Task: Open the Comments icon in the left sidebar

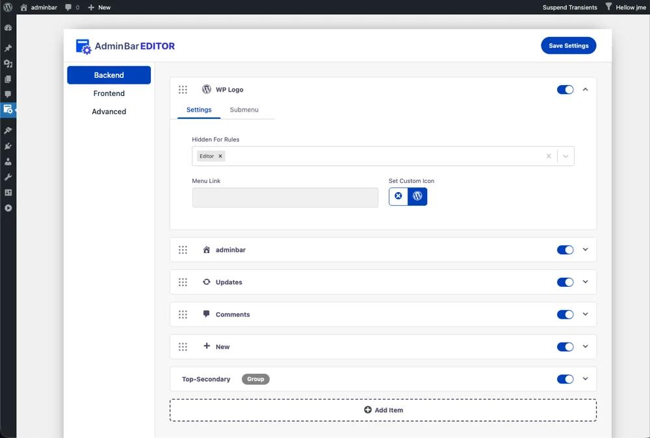Action: tap(8, 95)
